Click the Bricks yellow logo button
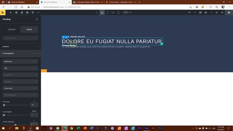This screenshot has width=233, height=131. tap(3, 12)
